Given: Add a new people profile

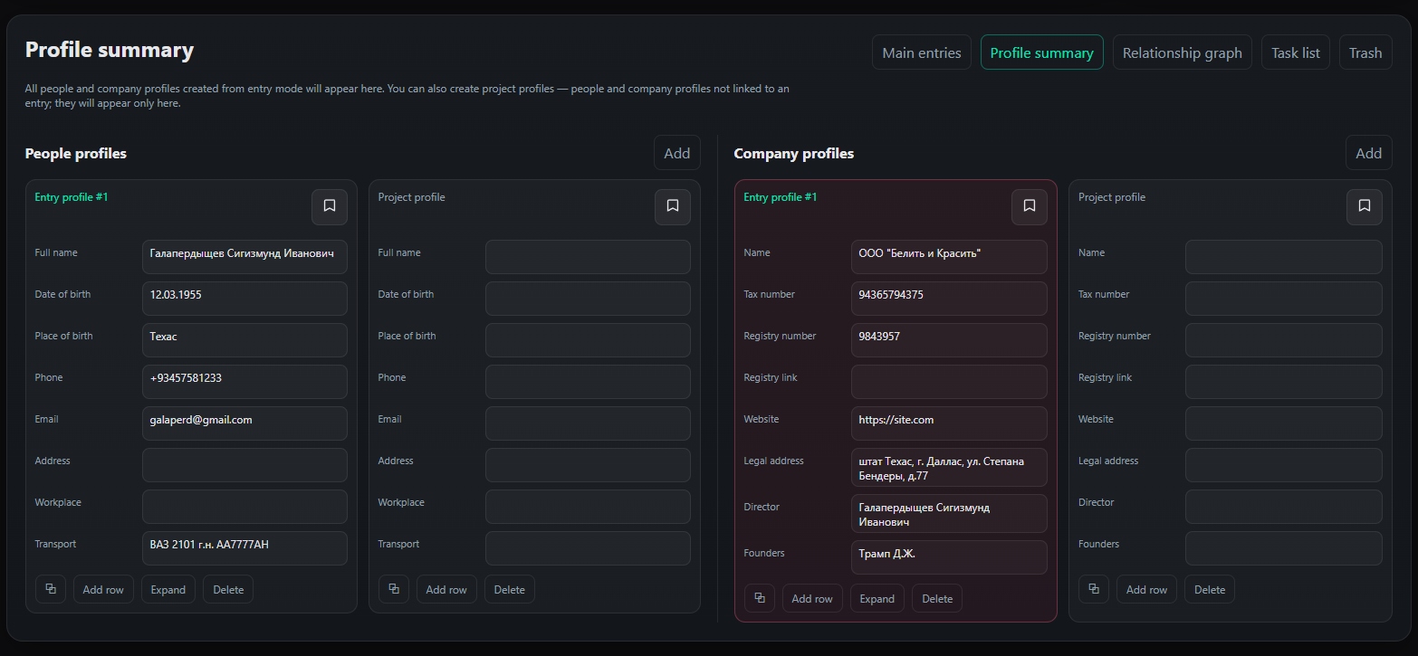Looking at the screenshot, I should click(676, 153).
